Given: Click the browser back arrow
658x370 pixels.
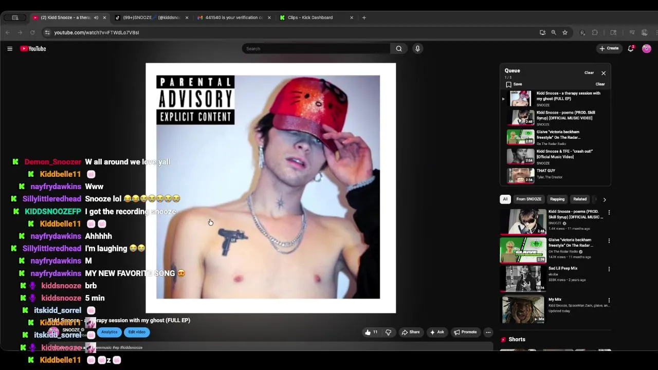Looking at the screenshot, I should (x=8, y=32).
